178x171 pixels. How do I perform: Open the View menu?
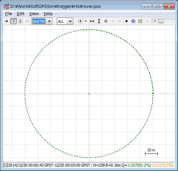click(x=34, y=14)
